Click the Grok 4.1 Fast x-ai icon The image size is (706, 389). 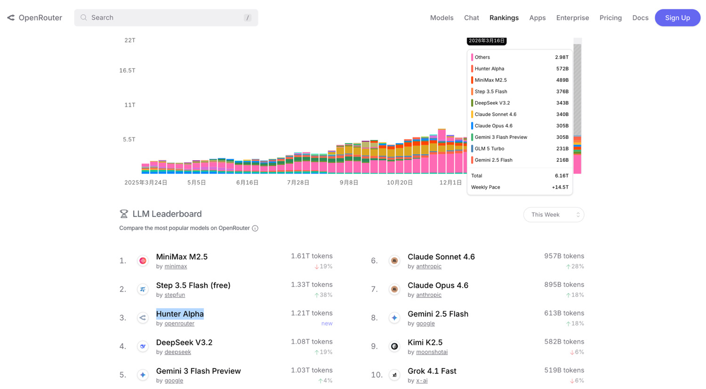(x=394, y=375)
